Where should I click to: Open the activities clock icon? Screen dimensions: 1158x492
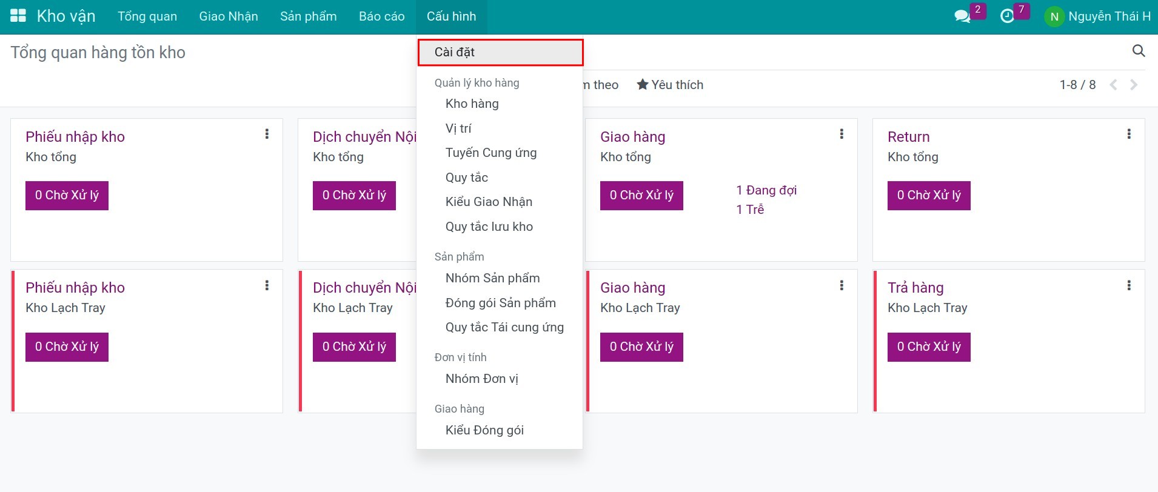(x=1007, y=16)
